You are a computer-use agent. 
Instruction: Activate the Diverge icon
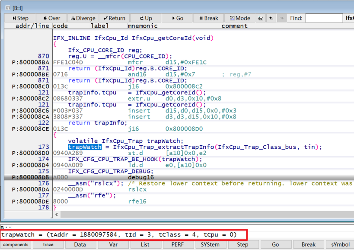click(x=83, y=18)
